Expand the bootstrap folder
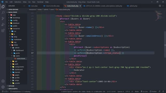166x93 pixels. tap(16, 18)
